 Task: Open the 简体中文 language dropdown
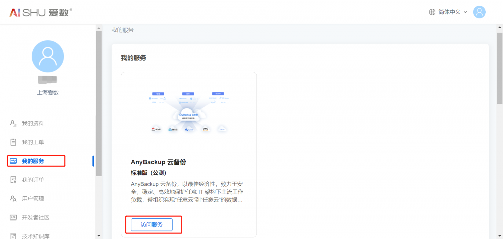[x=448, y=12]
